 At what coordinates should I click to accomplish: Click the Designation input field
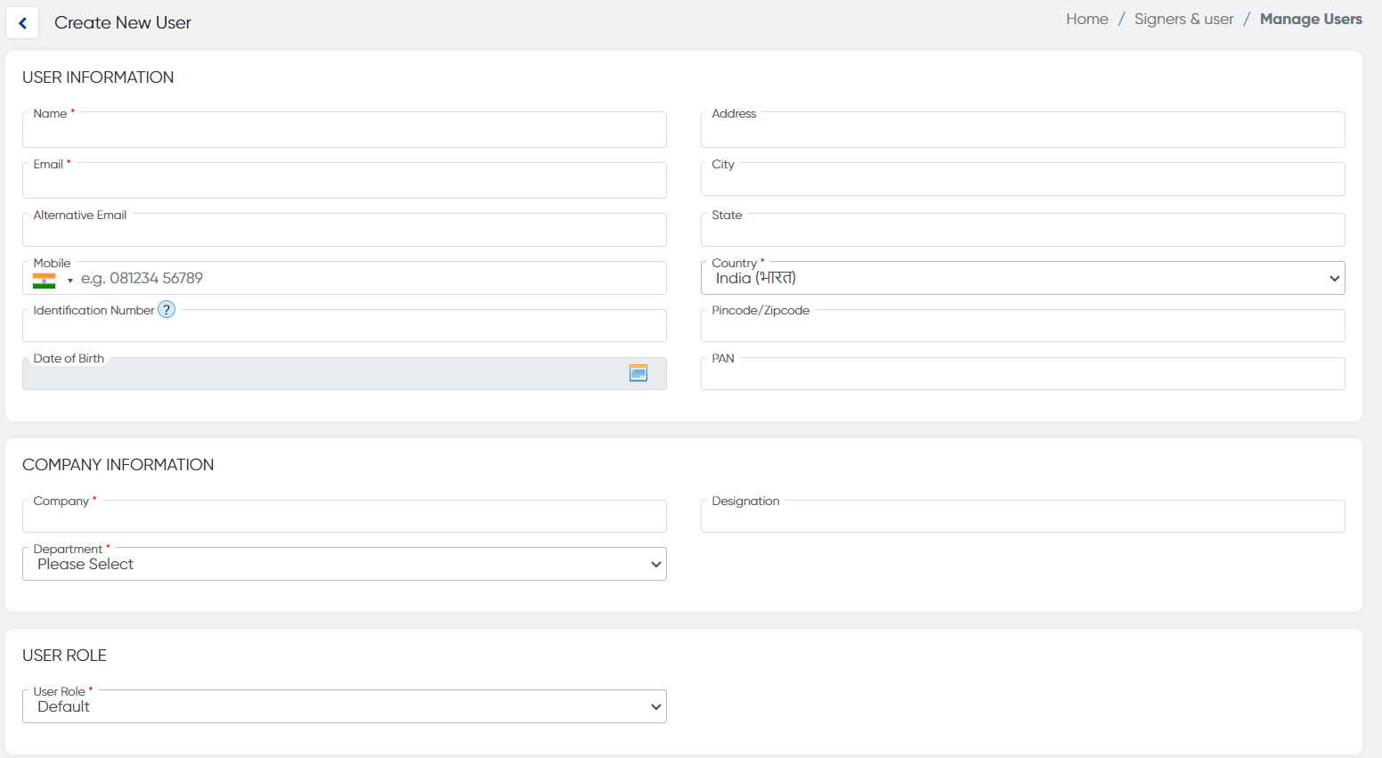click(x=1022, y=517)
